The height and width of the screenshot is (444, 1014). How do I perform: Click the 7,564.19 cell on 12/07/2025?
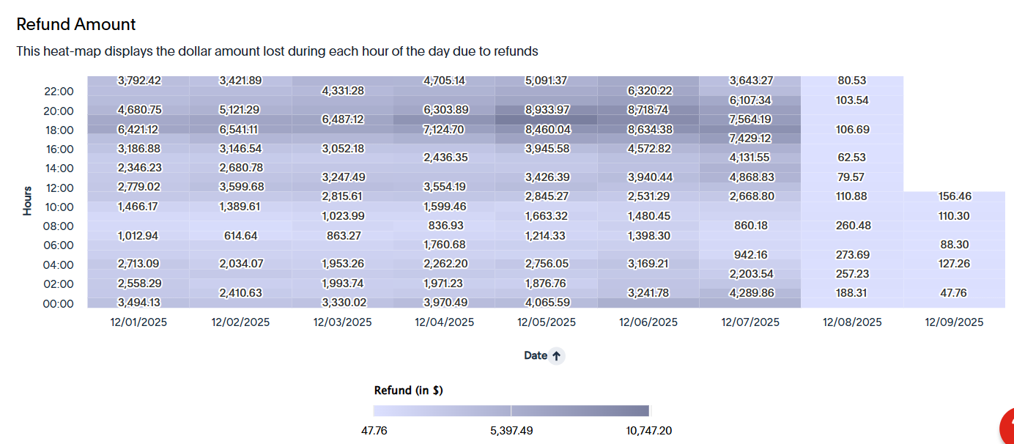coord(750,119)
